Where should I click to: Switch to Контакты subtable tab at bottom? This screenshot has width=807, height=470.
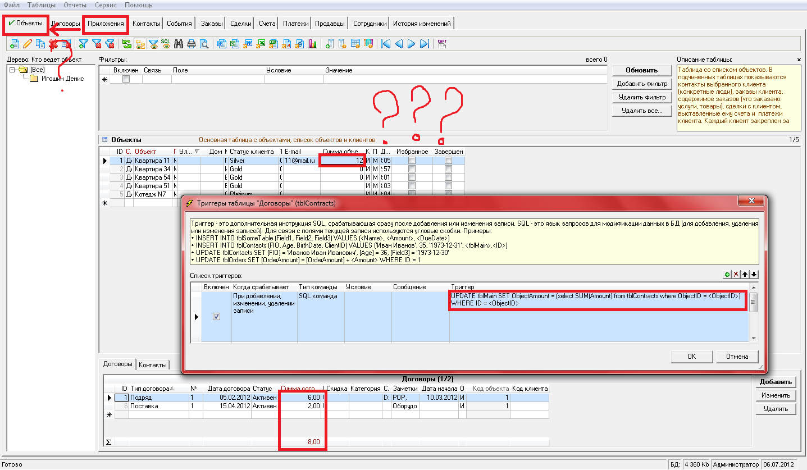pos(153,365)
